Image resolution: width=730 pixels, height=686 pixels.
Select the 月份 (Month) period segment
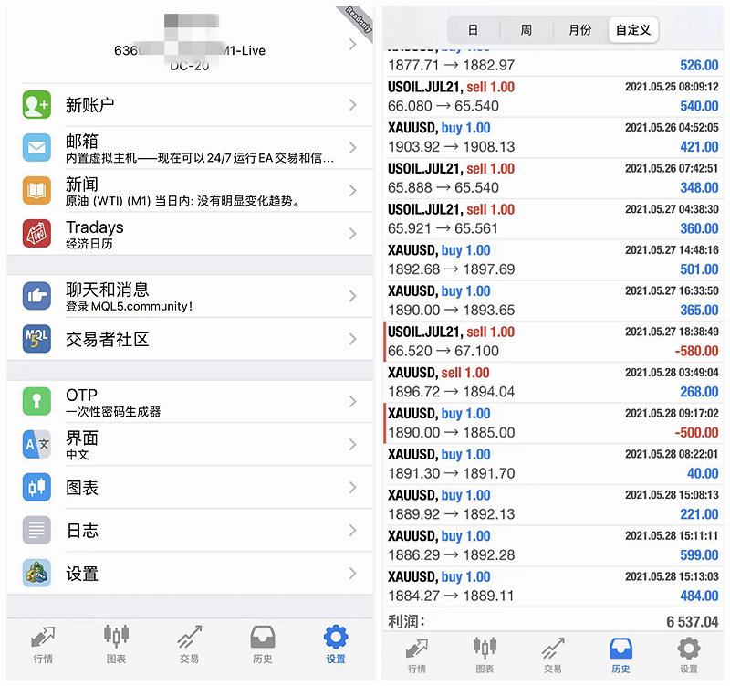click(x=579, y=30)
